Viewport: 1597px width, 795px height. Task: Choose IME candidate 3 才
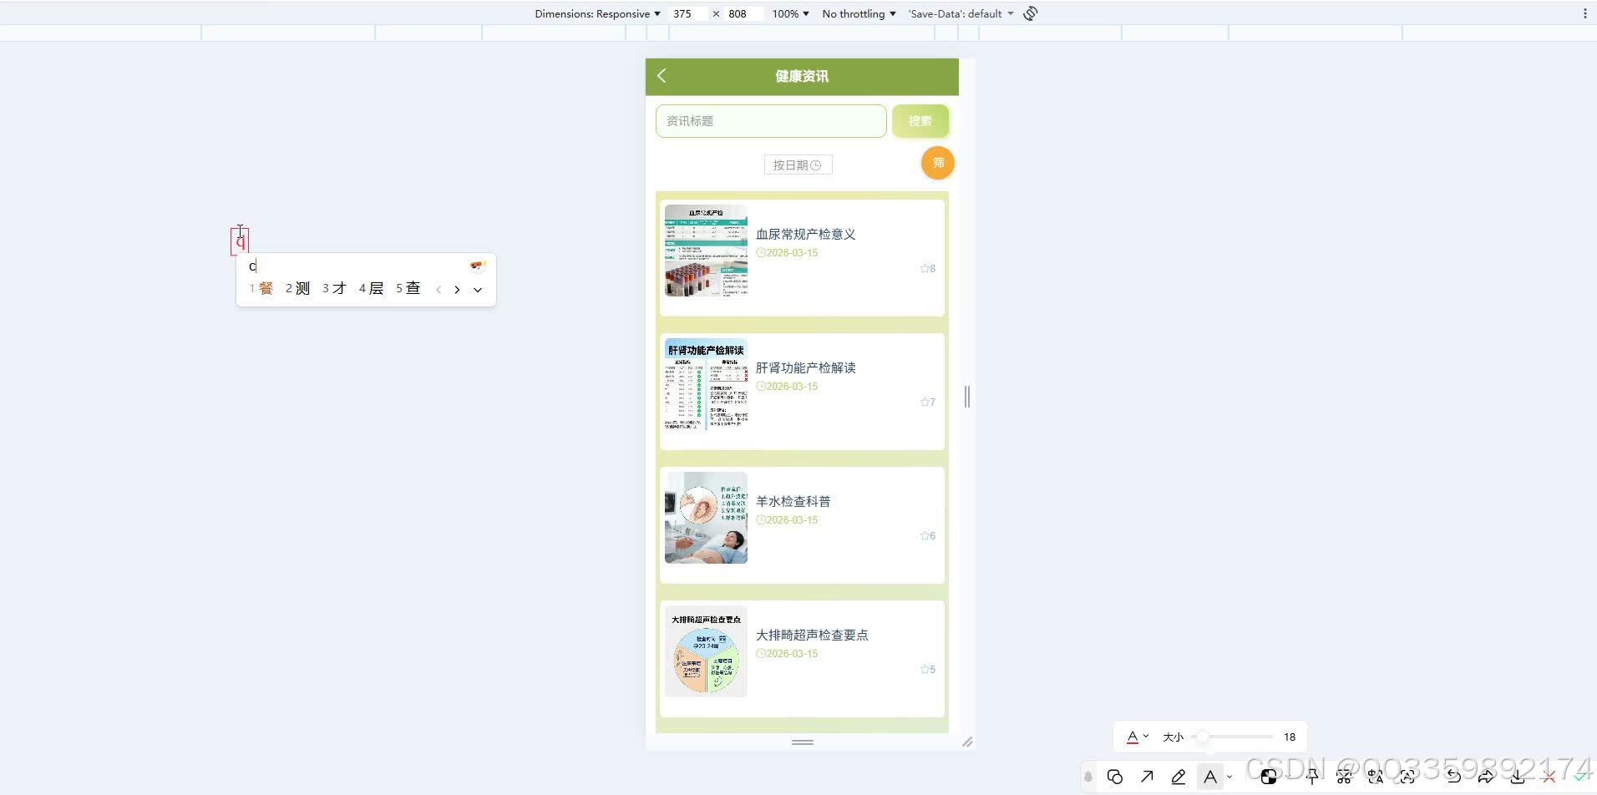(335, 288)
